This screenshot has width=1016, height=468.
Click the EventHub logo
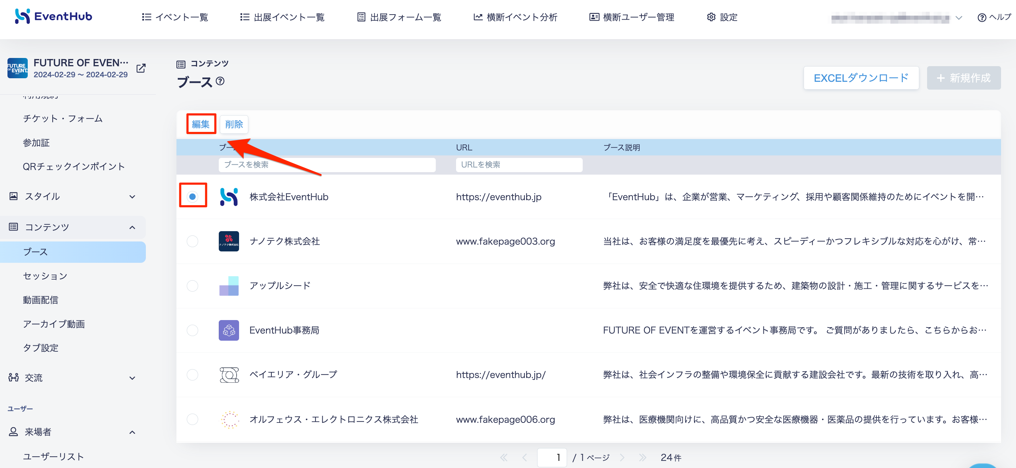pyautogui.click(x=53, y=16)
